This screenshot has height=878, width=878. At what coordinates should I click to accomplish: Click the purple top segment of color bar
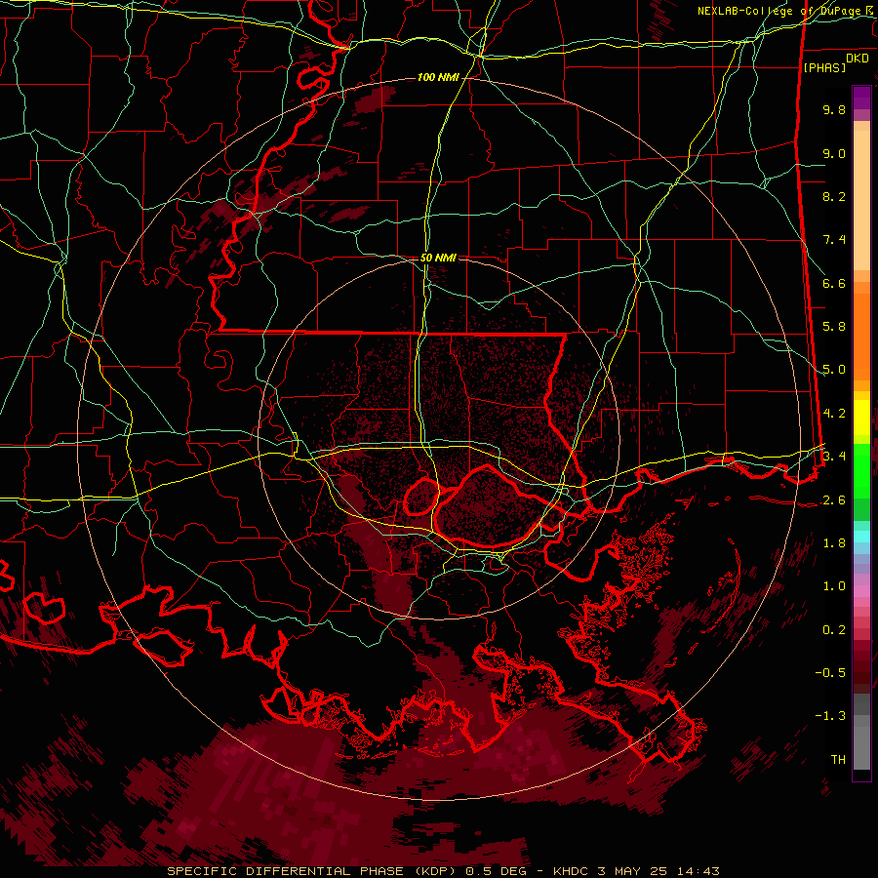[x=861, y=98]
